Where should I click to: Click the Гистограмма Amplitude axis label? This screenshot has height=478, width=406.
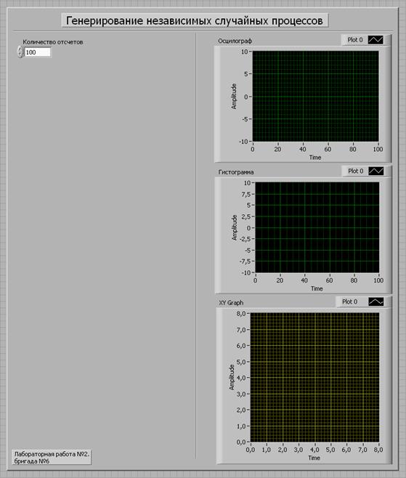235,227
